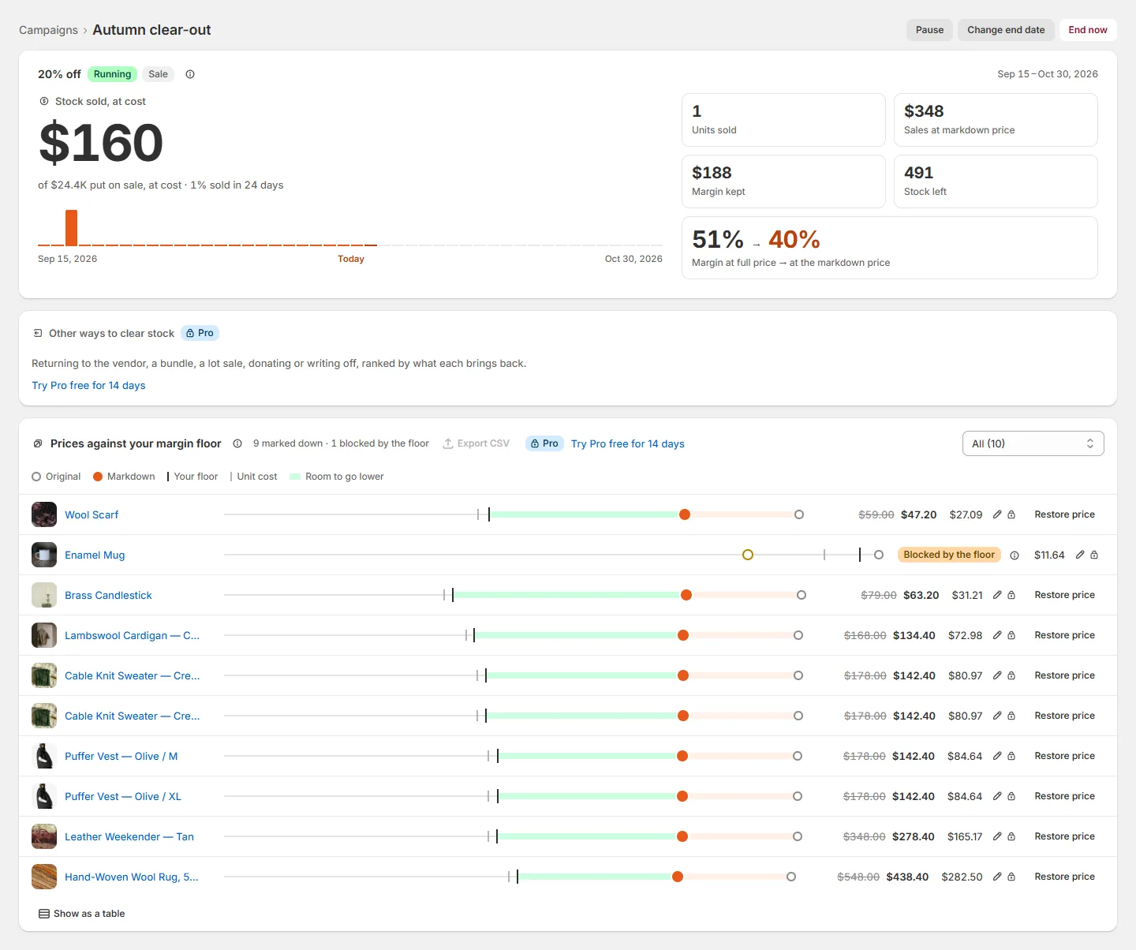Pause the Autumn clear-out campaign
The height and width of the screenshot is (950, 1136).
(929, 30)
